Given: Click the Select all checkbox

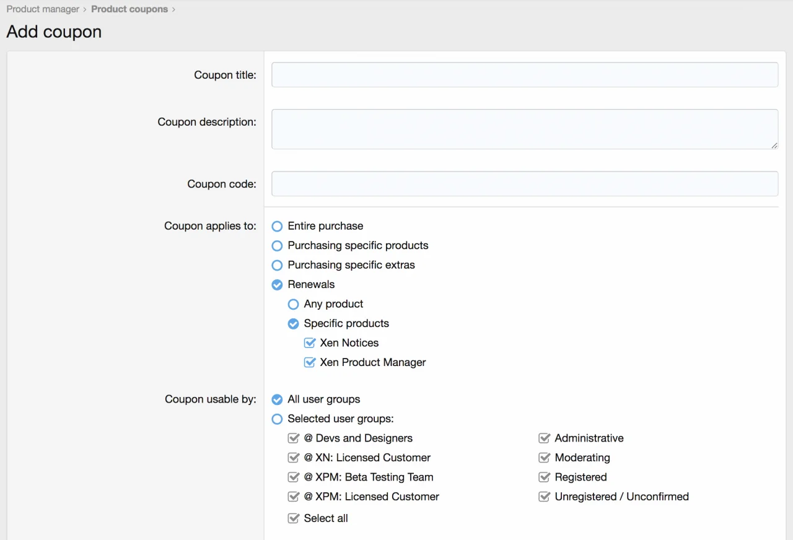Looking at the screenshot, I should (x=294, y=518).
